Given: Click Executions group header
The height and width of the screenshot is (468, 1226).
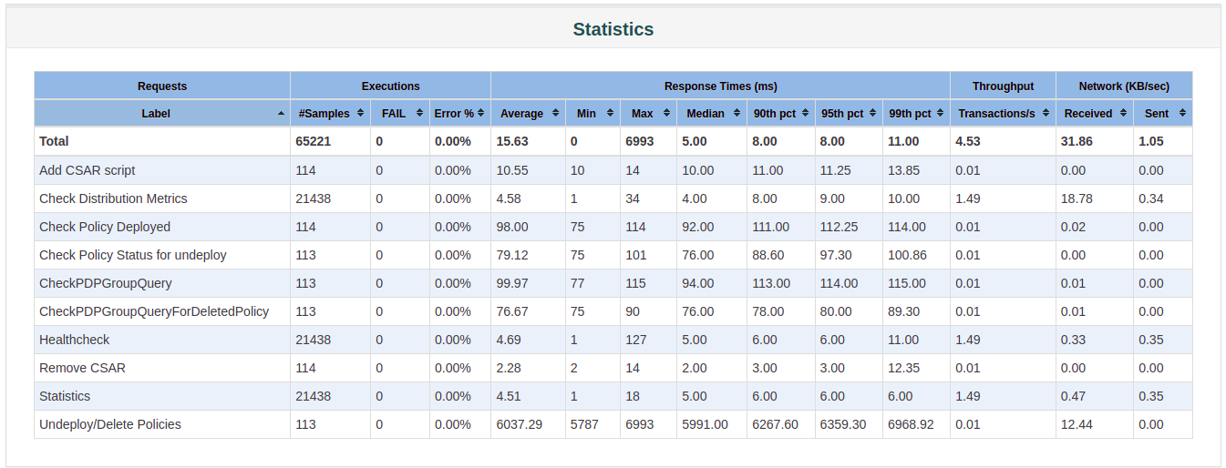Looking at the screenshot, I should click(391, 86).
